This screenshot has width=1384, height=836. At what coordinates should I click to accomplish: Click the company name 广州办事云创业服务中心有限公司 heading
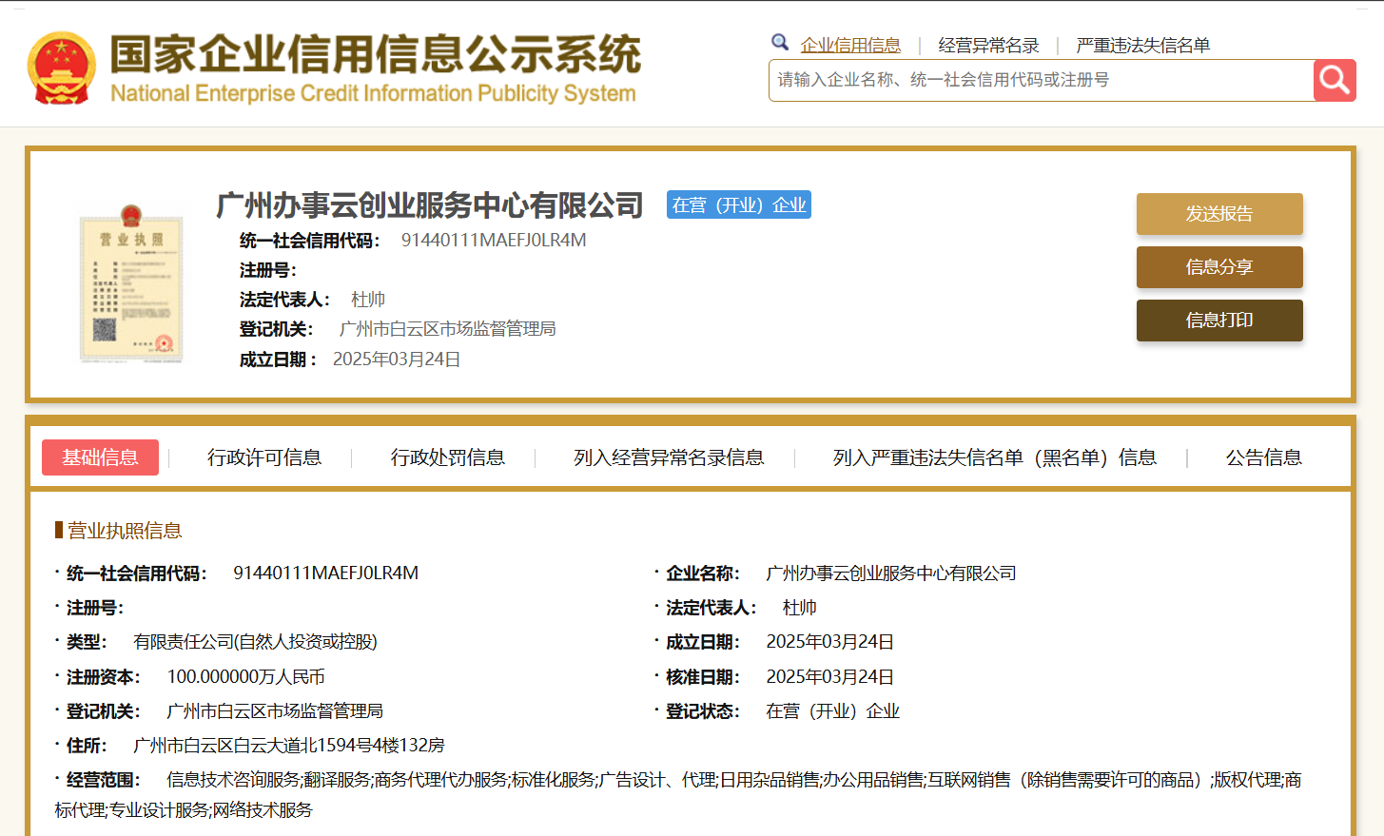(x=428, y=204)
